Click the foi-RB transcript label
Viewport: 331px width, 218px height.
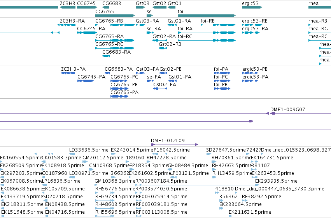pyautogui.click(x=208, y=21)
